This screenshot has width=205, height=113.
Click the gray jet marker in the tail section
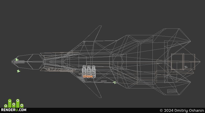[186, 67]
